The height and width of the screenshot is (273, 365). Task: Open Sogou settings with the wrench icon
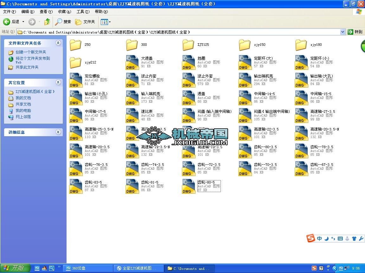tap(361, 239)
